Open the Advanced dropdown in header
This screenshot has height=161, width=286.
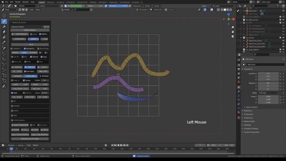pyautogui.click(x=138, y=6)
